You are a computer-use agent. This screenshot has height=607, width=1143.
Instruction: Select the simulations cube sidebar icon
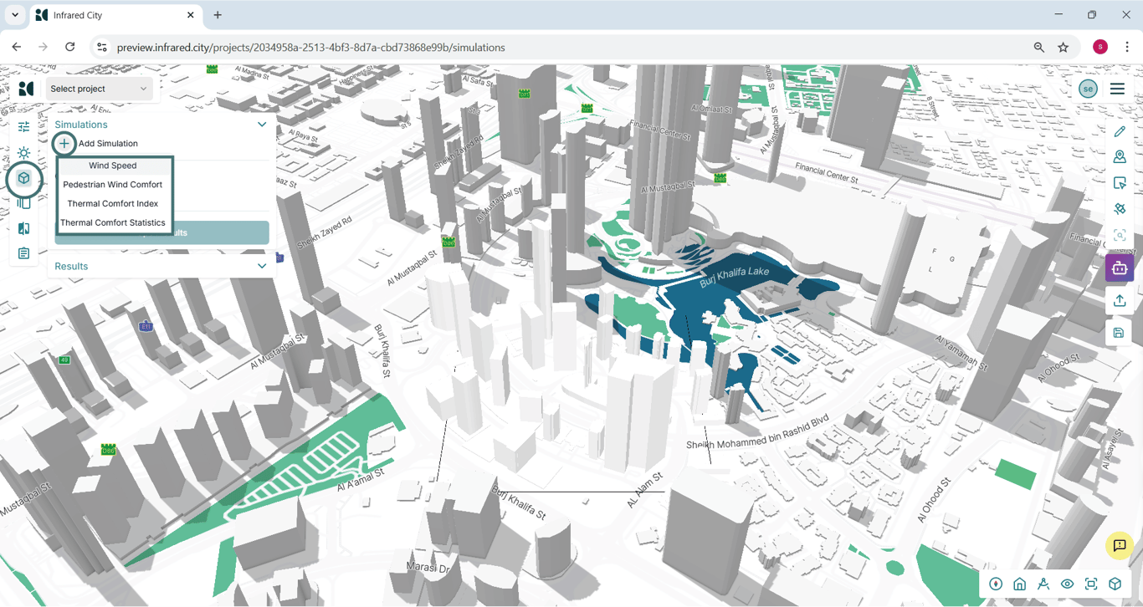click(x=23, y=178)
